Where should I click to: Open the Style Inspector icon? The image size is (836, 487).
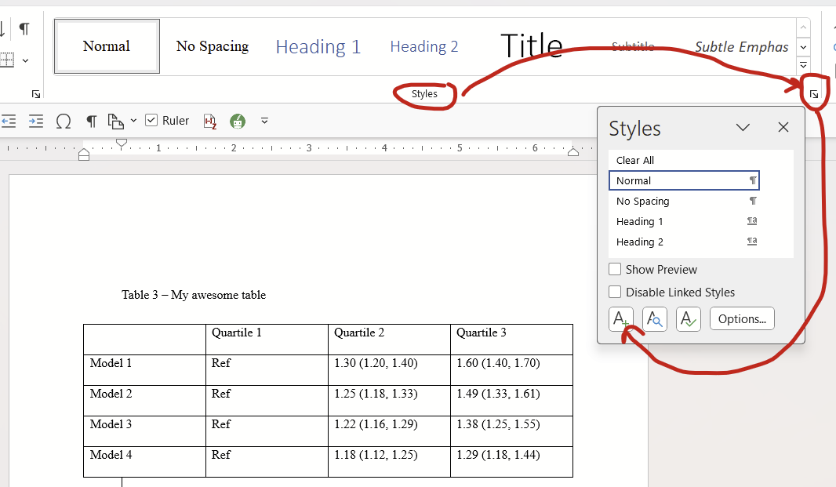pyautogui.click(x=655, y=318)
